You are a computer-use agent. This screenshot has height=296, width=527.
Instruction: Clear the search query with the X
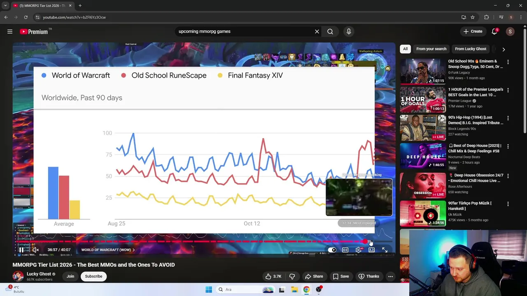click(x=317, y=31)
